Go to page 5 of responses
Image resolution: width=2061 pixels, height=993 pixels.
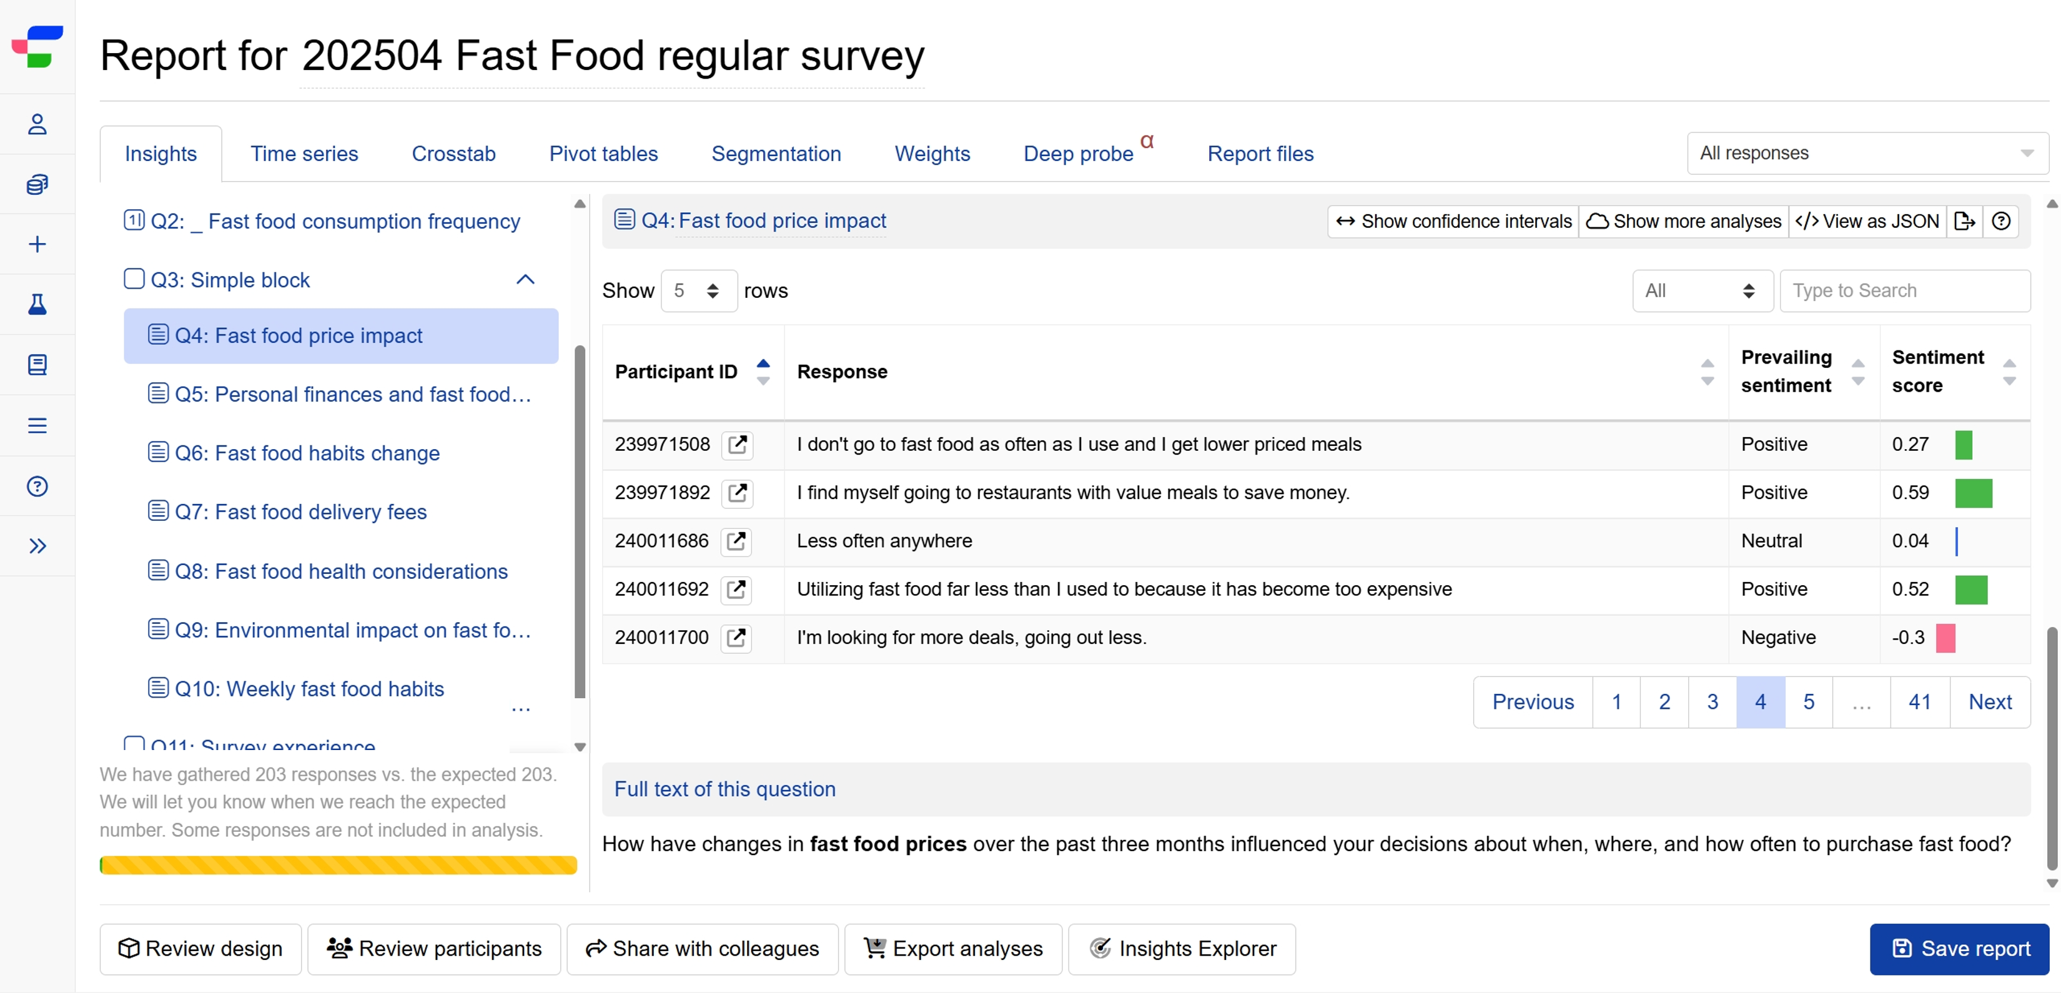[1808, 702]
